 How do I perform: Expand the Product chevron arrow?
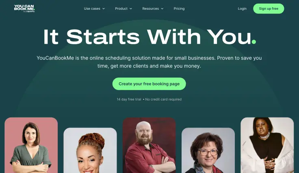(x=131, y=9)
